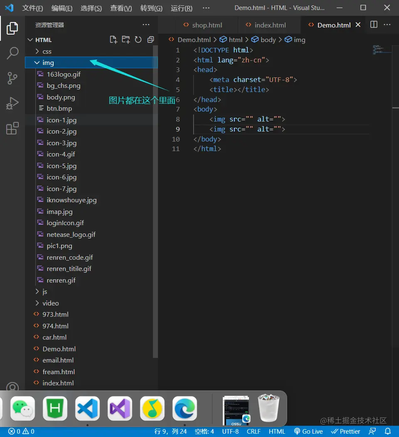Open renren_titile.gif file

click(69, 269)
